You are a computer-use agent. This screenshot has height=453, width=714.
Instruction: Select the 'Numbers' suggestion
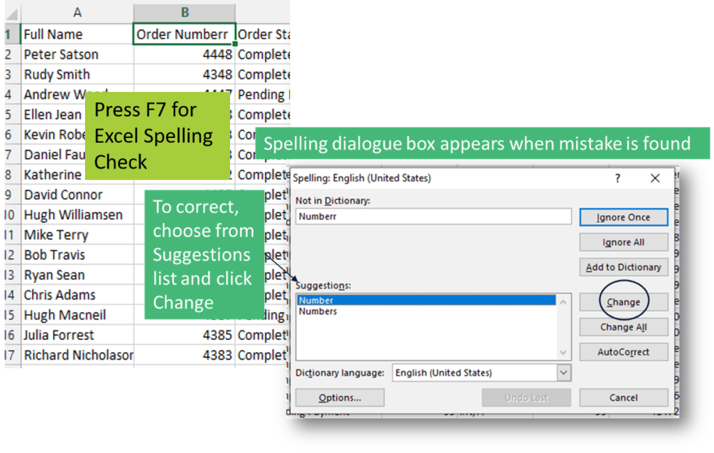coord(426,312)
